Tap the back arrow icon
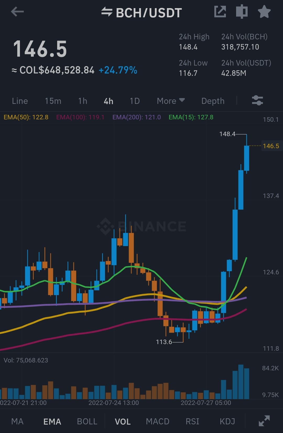 [x=18, y=12]
